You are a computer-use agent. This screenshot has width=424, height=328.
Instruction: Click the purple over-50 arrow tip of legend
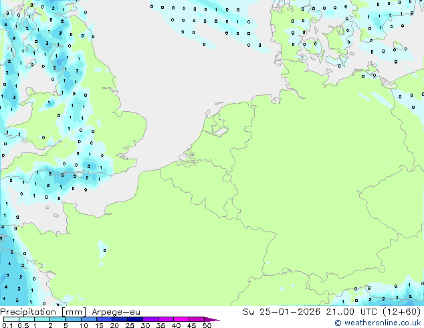coord(212,319)
